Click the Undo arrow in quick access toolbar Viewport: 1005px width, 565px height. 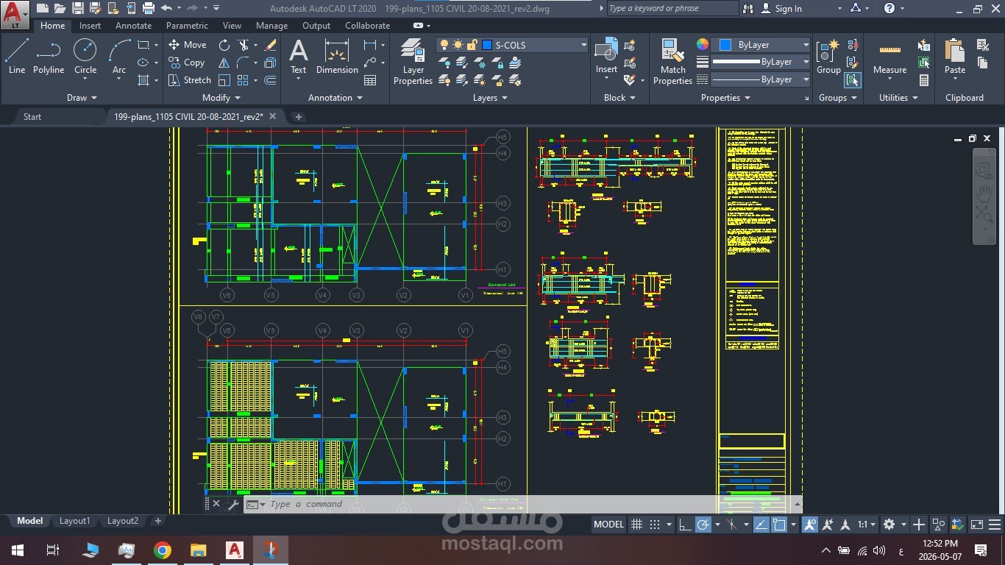pyautogui.click(x=166, y=8)
